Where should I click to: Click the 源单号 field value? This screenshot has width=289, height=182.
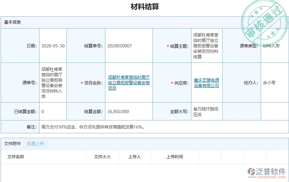pos(52,83)
